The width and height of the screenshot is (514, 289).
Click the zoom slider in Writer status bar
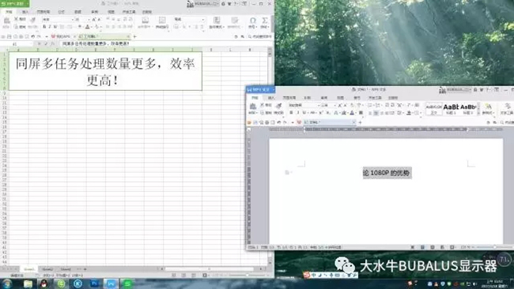click(x=494, y=247)
